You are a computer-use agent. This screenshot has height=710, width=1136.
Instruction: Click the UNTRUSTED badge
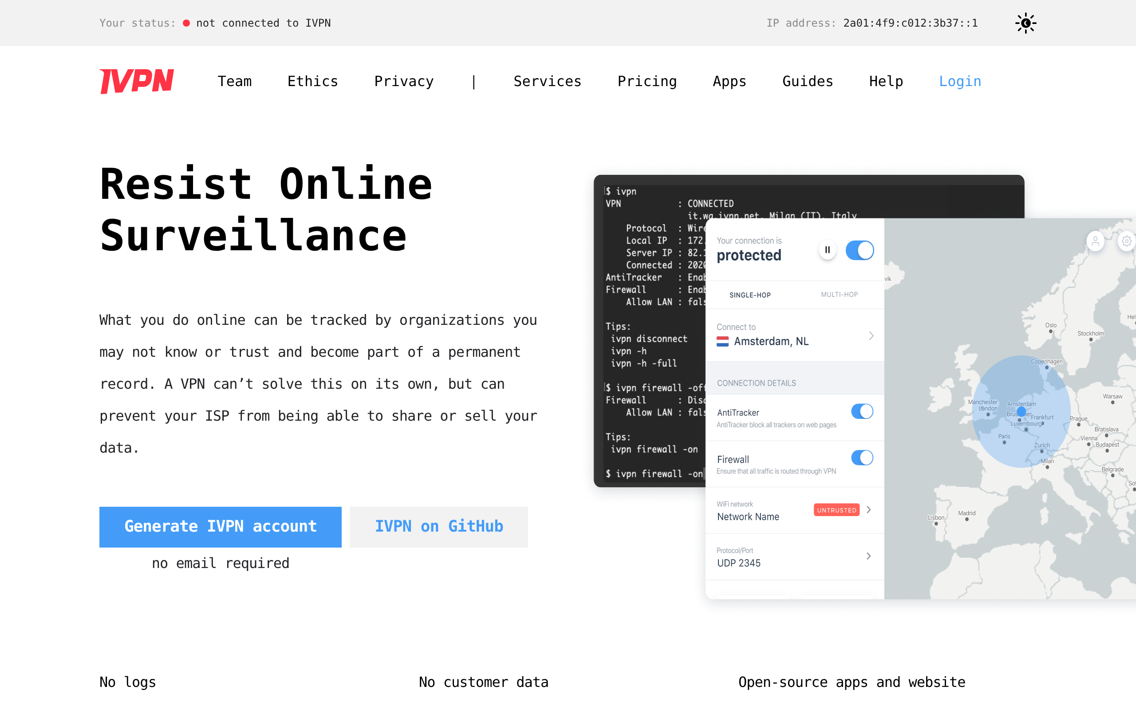[x=836, y=510]
